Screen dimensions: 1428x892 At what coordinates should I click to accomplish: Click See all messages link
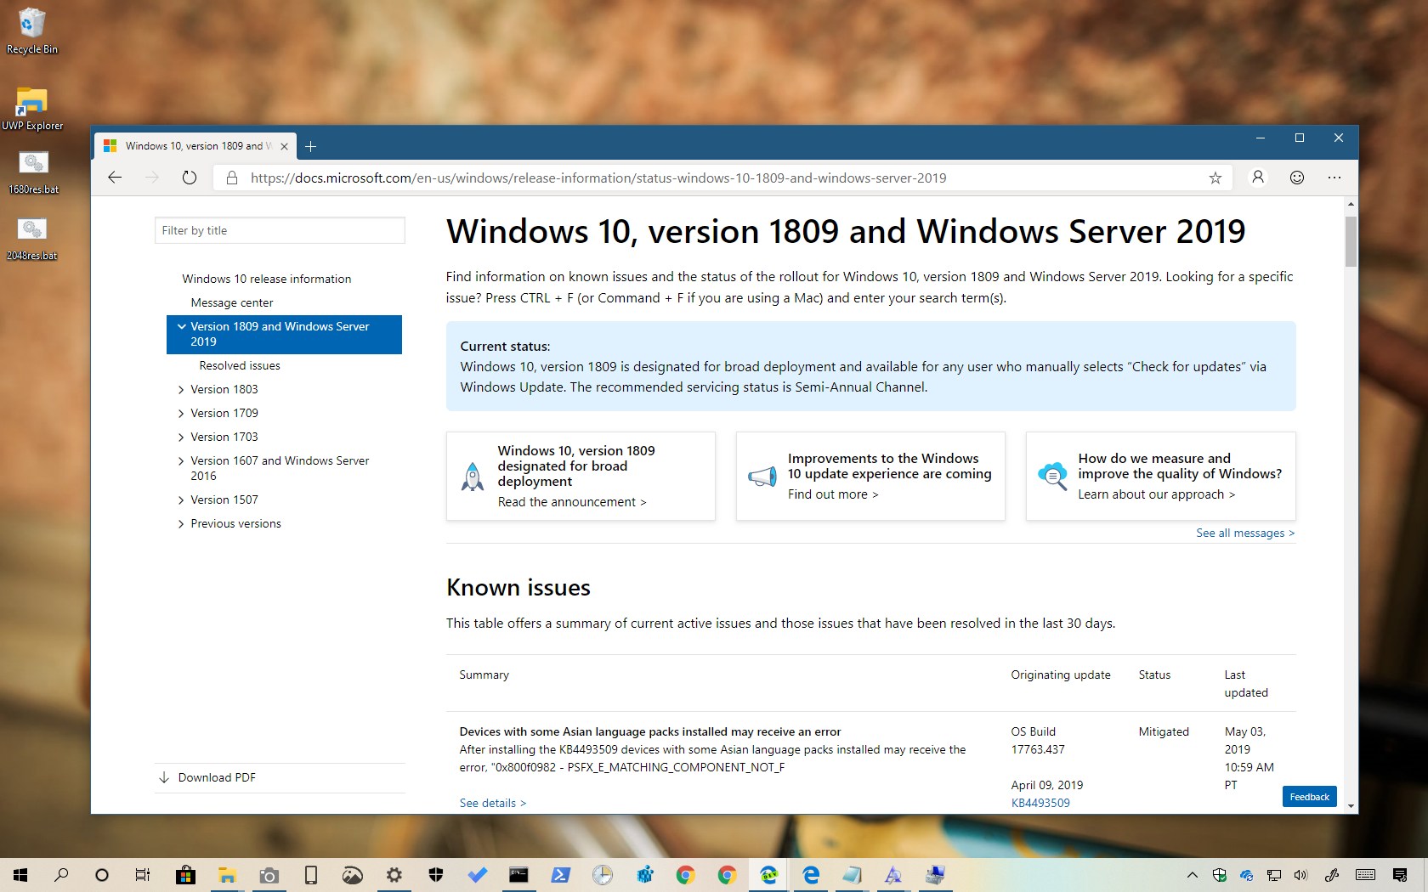(1245, 533)
